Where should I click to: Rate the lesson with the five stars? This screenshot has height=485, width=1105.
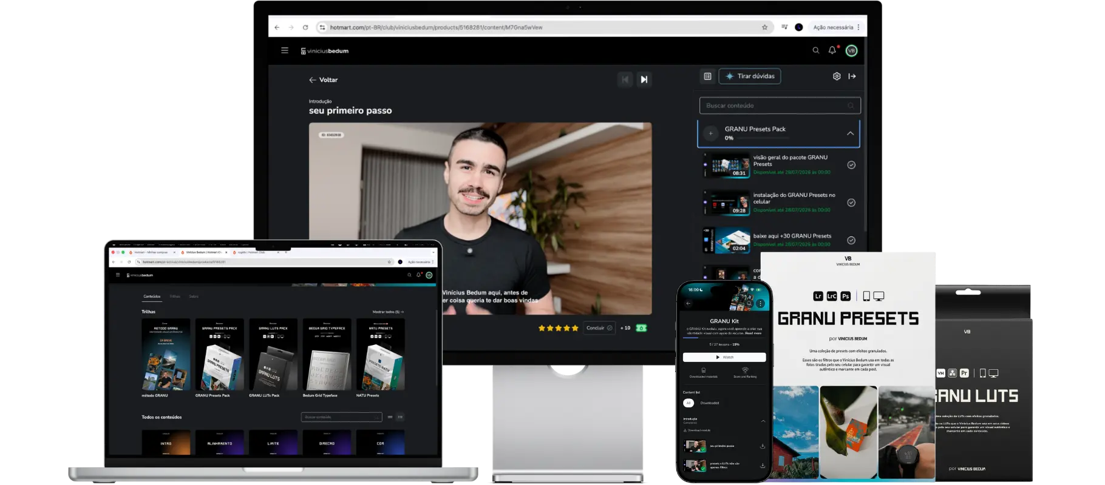(558, 328)
